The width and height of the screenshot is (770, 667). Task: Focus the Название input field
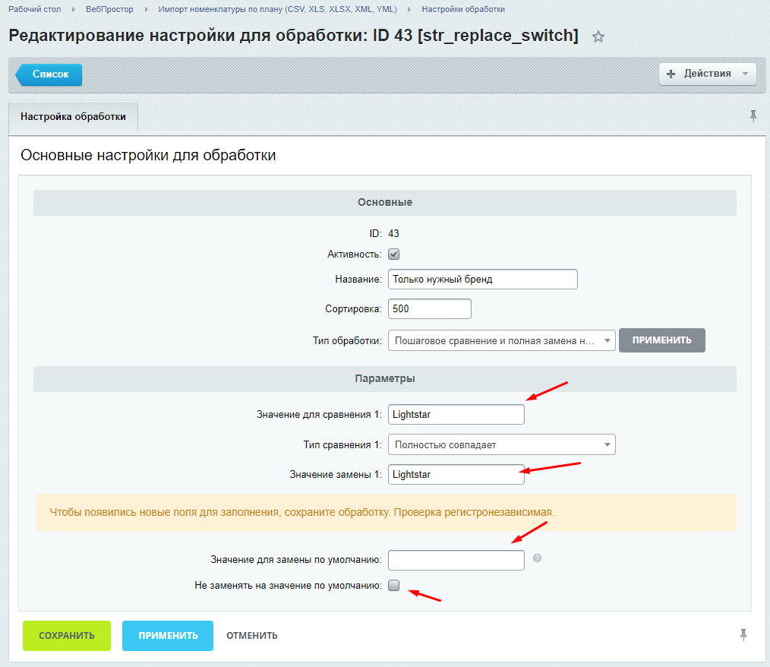(483, 279)
